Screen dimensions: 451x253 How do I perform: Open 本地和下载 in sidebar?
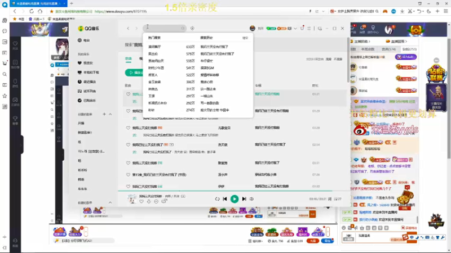coord(89,73)
